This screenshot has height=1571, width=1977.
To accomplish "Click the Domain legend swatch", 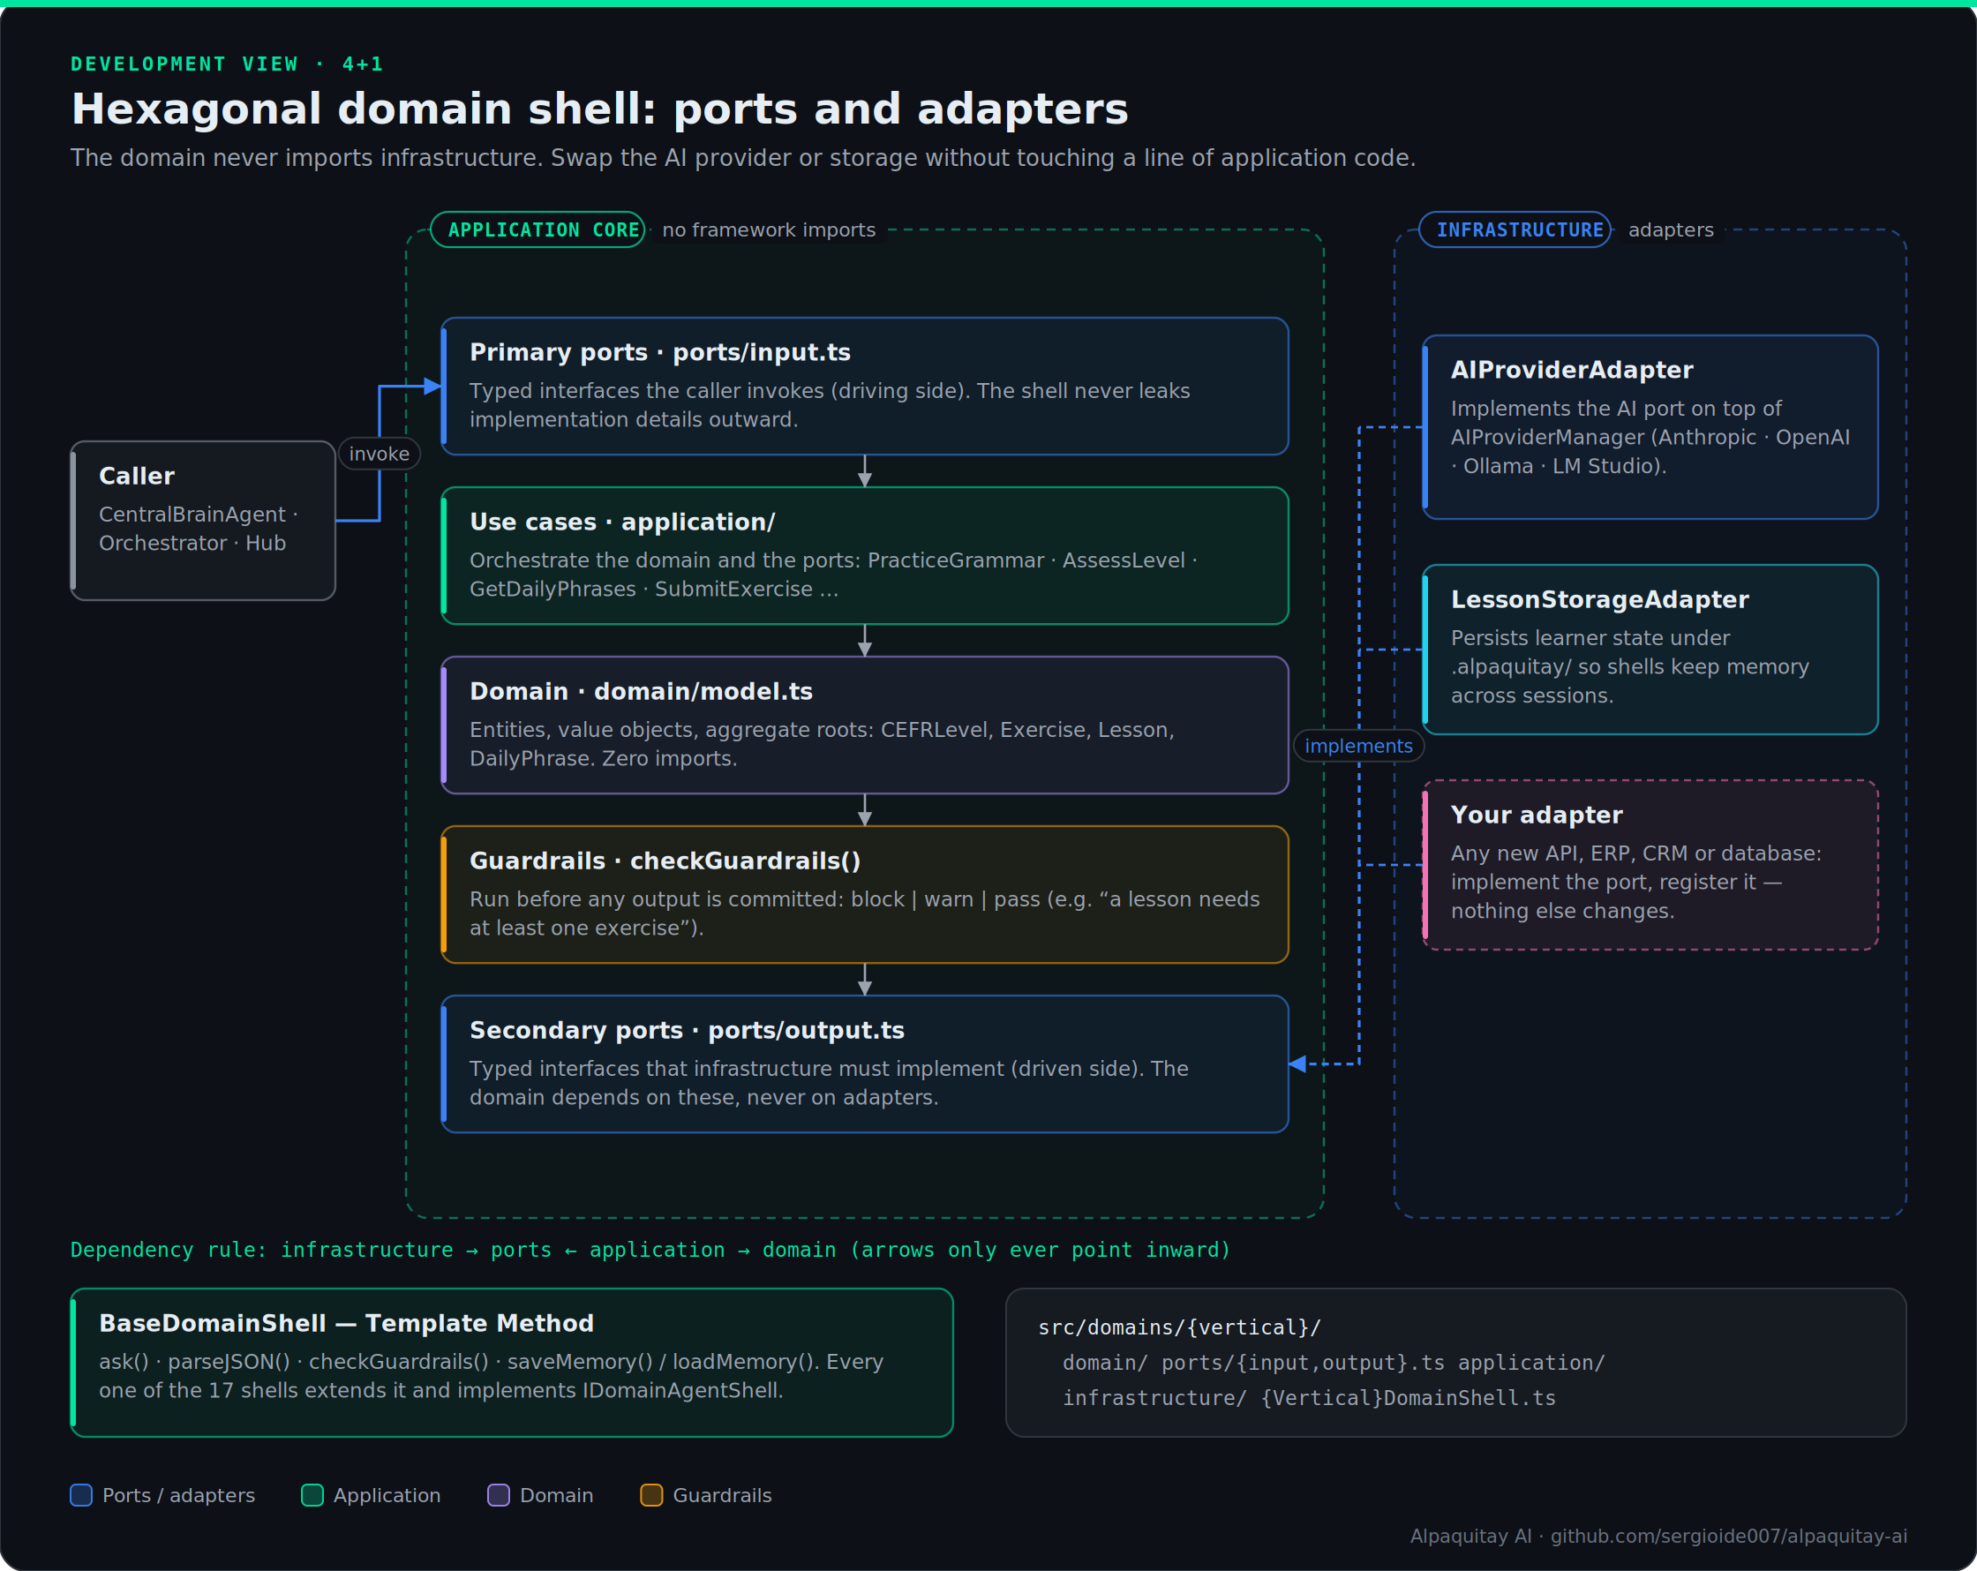I will pyautogui.click(x=499, y=1495).
